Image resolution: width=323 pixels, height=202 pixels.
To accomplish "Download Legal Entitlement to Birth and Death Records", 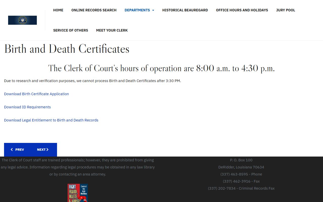I will [x=51, y=120].
